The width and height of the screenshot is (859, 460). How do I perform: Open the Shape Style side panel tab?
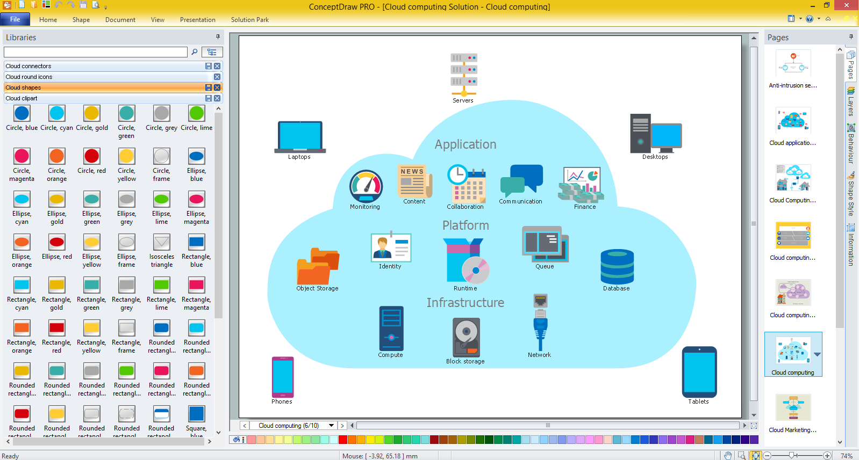(851, 194)
